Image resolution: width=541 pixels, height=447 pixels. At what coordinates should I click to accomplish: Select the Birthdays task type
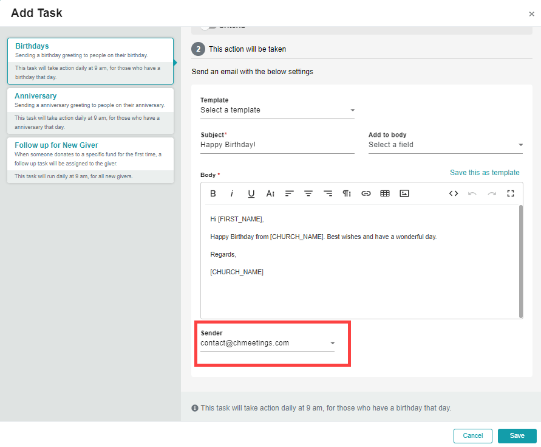click(x=90, y=61)
